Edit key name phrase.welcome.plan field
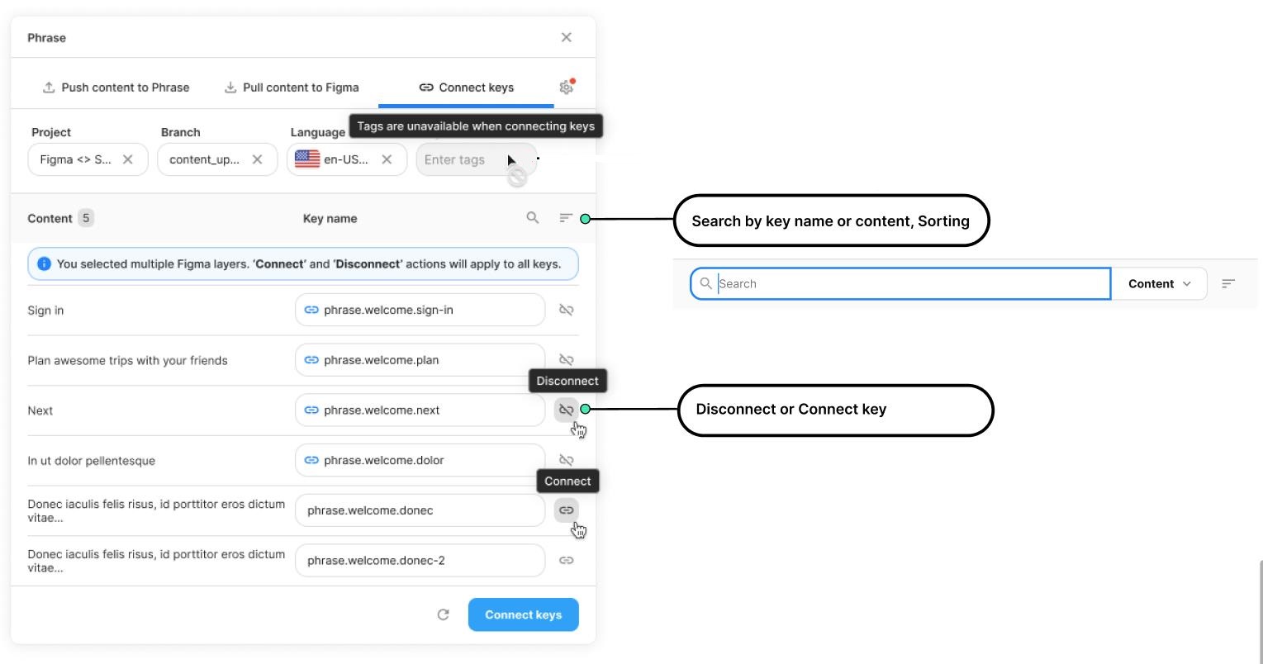 [x=420, y=360]
